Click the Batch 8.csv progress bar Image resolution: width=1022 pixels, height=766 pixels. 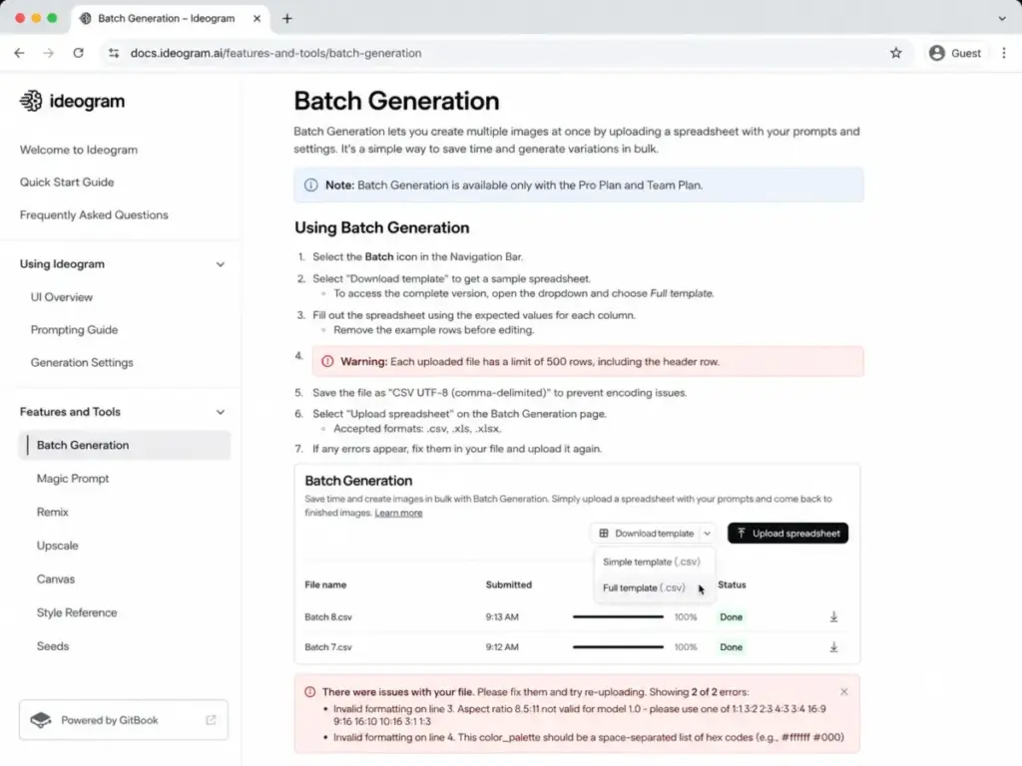pyautogui.click(x=618, y=616)
